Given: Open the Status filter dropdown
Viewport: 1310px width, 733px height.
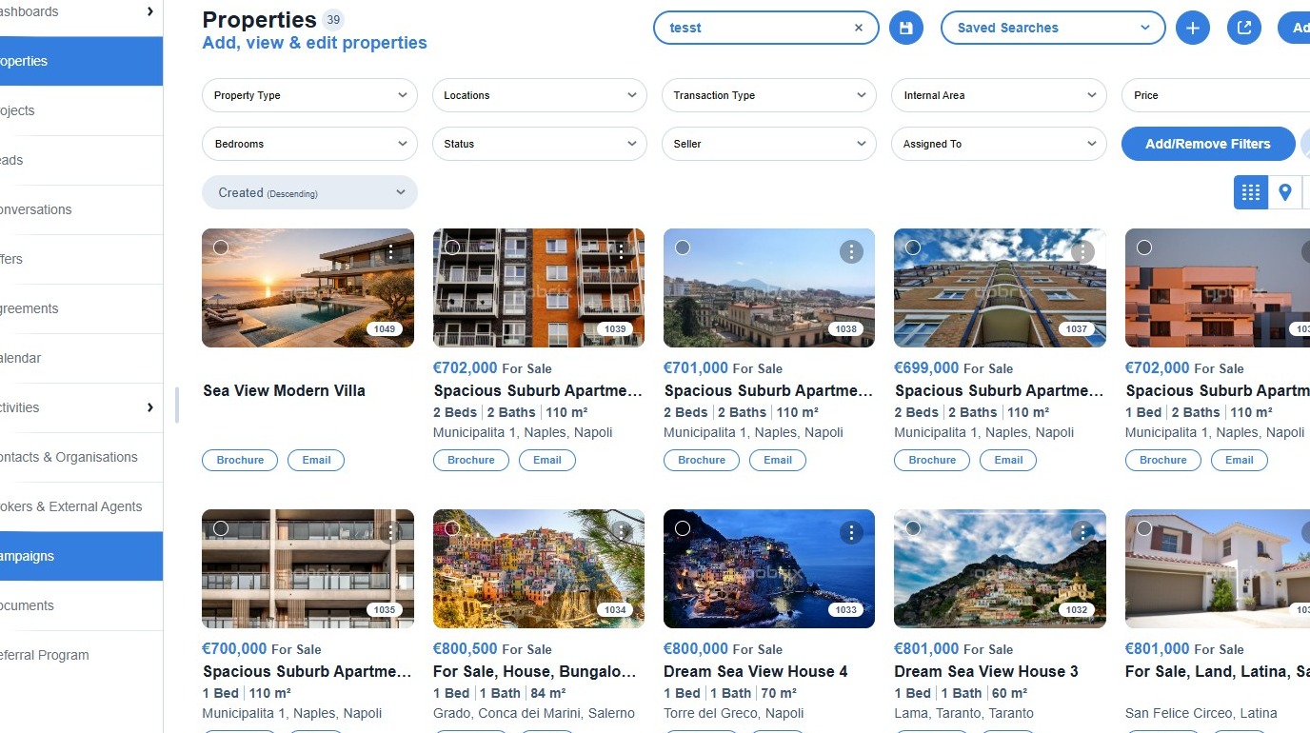Looking at the screenshot, I should point(540,144).
